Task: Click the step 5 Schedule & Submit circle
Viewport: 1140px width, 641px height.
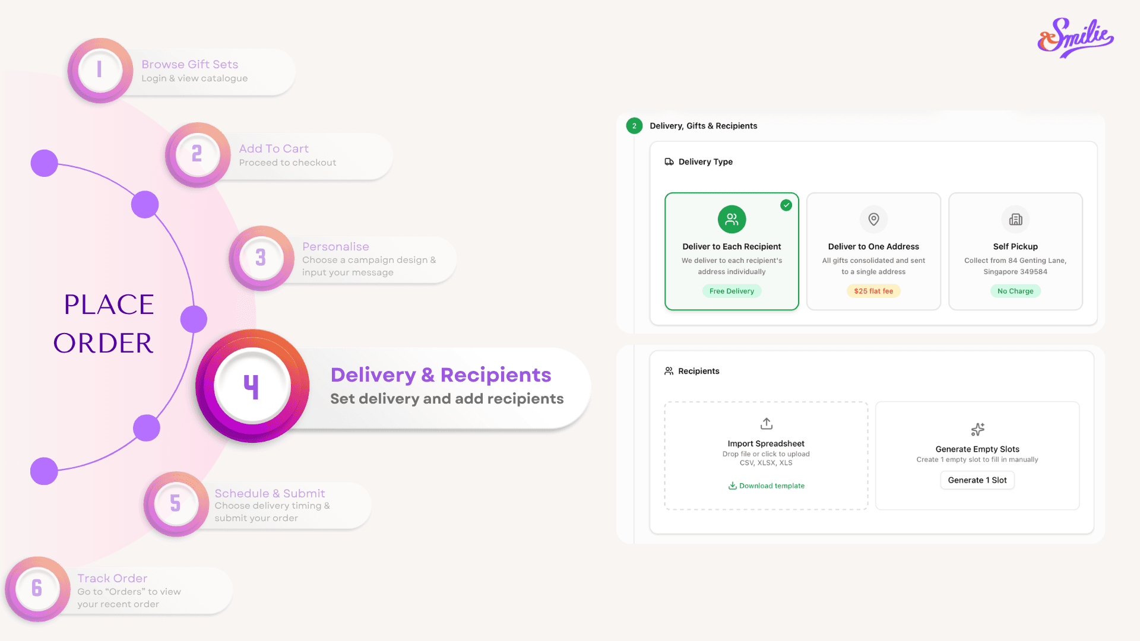Action: (176, 504)
